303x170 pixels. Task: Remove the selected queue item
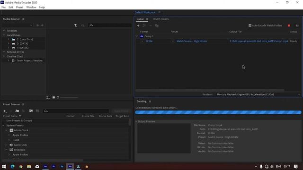tap(151, 25)
